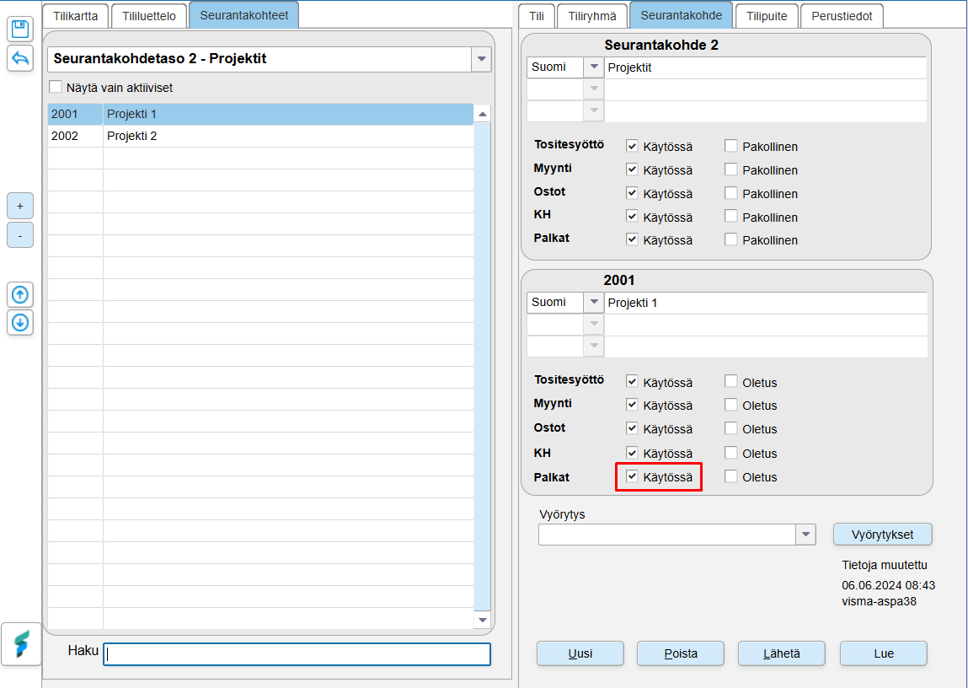Tick Tositesyöttö Pakollinen checkbox
Screen dimensions: 968x688
click(x=731, y=147)
